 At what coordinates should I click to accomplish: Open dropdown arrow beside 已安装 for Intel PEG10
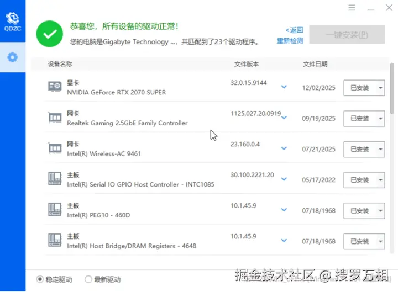point(380,211)
